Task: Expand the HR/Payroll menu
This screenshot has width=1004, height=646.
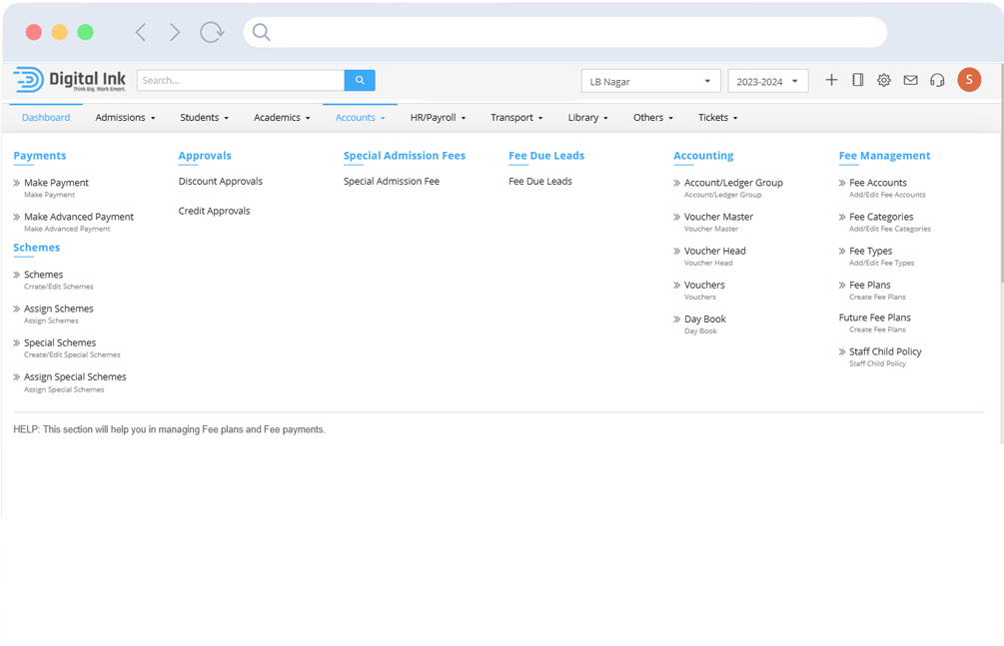Action: [x=438, y=117]
